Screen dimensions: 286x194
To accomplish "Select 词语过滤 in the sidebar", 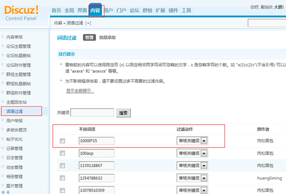I will click(15, 112).
